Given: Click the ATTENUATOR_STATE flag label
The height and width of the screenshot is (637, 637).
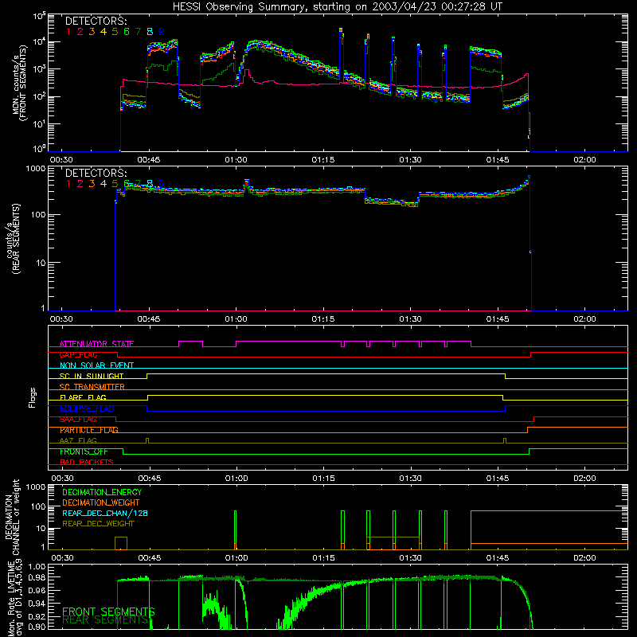Looking at the screenshot, I should [96, 344].
